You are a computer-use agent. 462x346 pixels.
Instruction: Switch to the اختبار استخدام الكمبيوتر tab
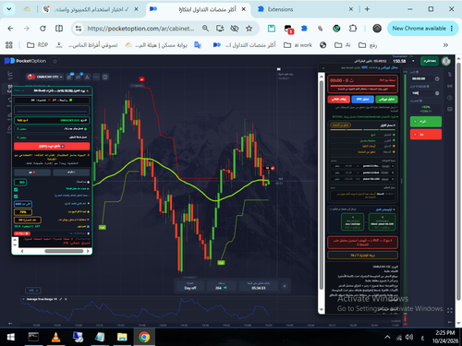click(x=91, y=9)
